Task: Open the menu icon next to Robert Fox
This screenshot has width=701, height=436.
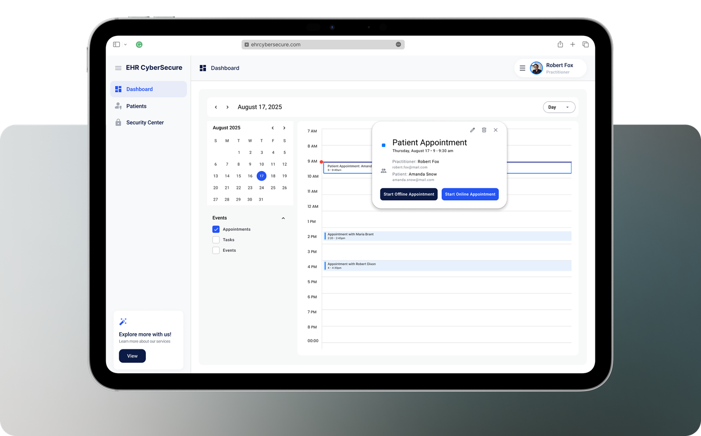Action: coord(522,68)
